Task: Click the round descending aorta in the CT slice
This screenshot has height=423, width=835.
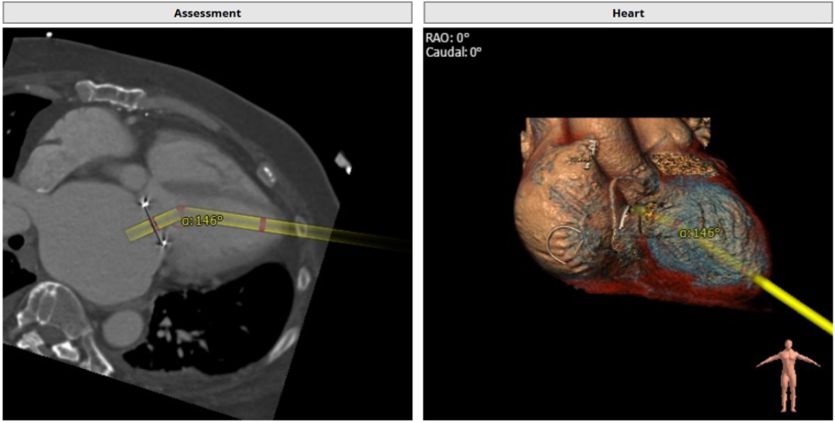Action: 121,328
